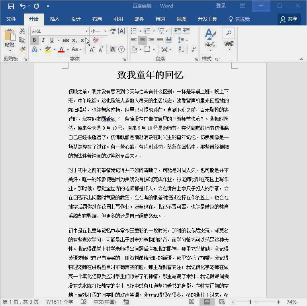Viewport: 307px width, 306px height.
Task: Switch to the 插入 tab
Action: 55,19
